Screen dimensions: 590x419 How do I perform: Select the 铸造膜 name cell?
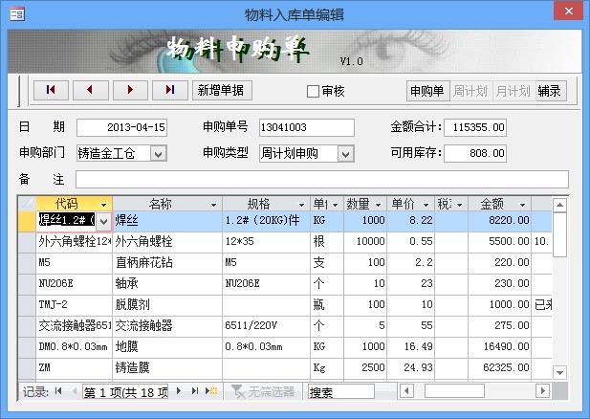(x=167, y=368)
